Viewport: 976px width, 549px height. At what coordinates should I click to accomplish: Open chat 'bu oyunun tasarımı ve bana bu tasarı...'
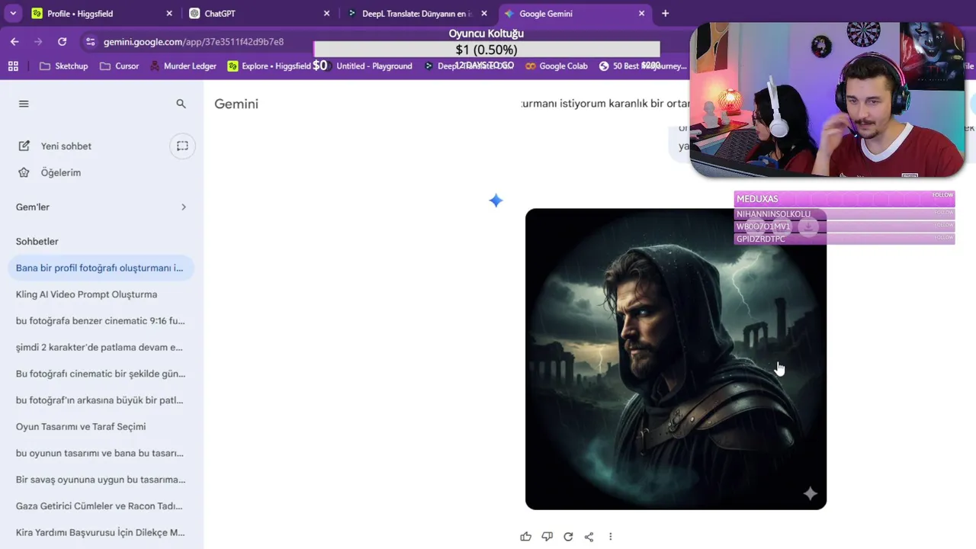[100, 453]
